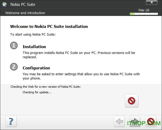162x130 pixels.
Task: Click the Step 1/6 label
Action: pos(144,10)
